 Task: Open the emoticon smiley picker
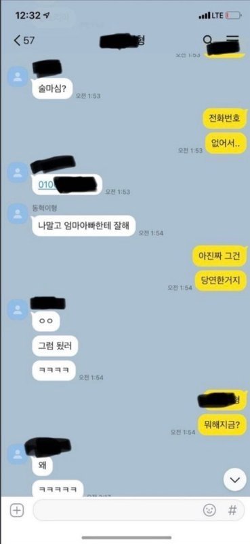click(x=209, y=511)
